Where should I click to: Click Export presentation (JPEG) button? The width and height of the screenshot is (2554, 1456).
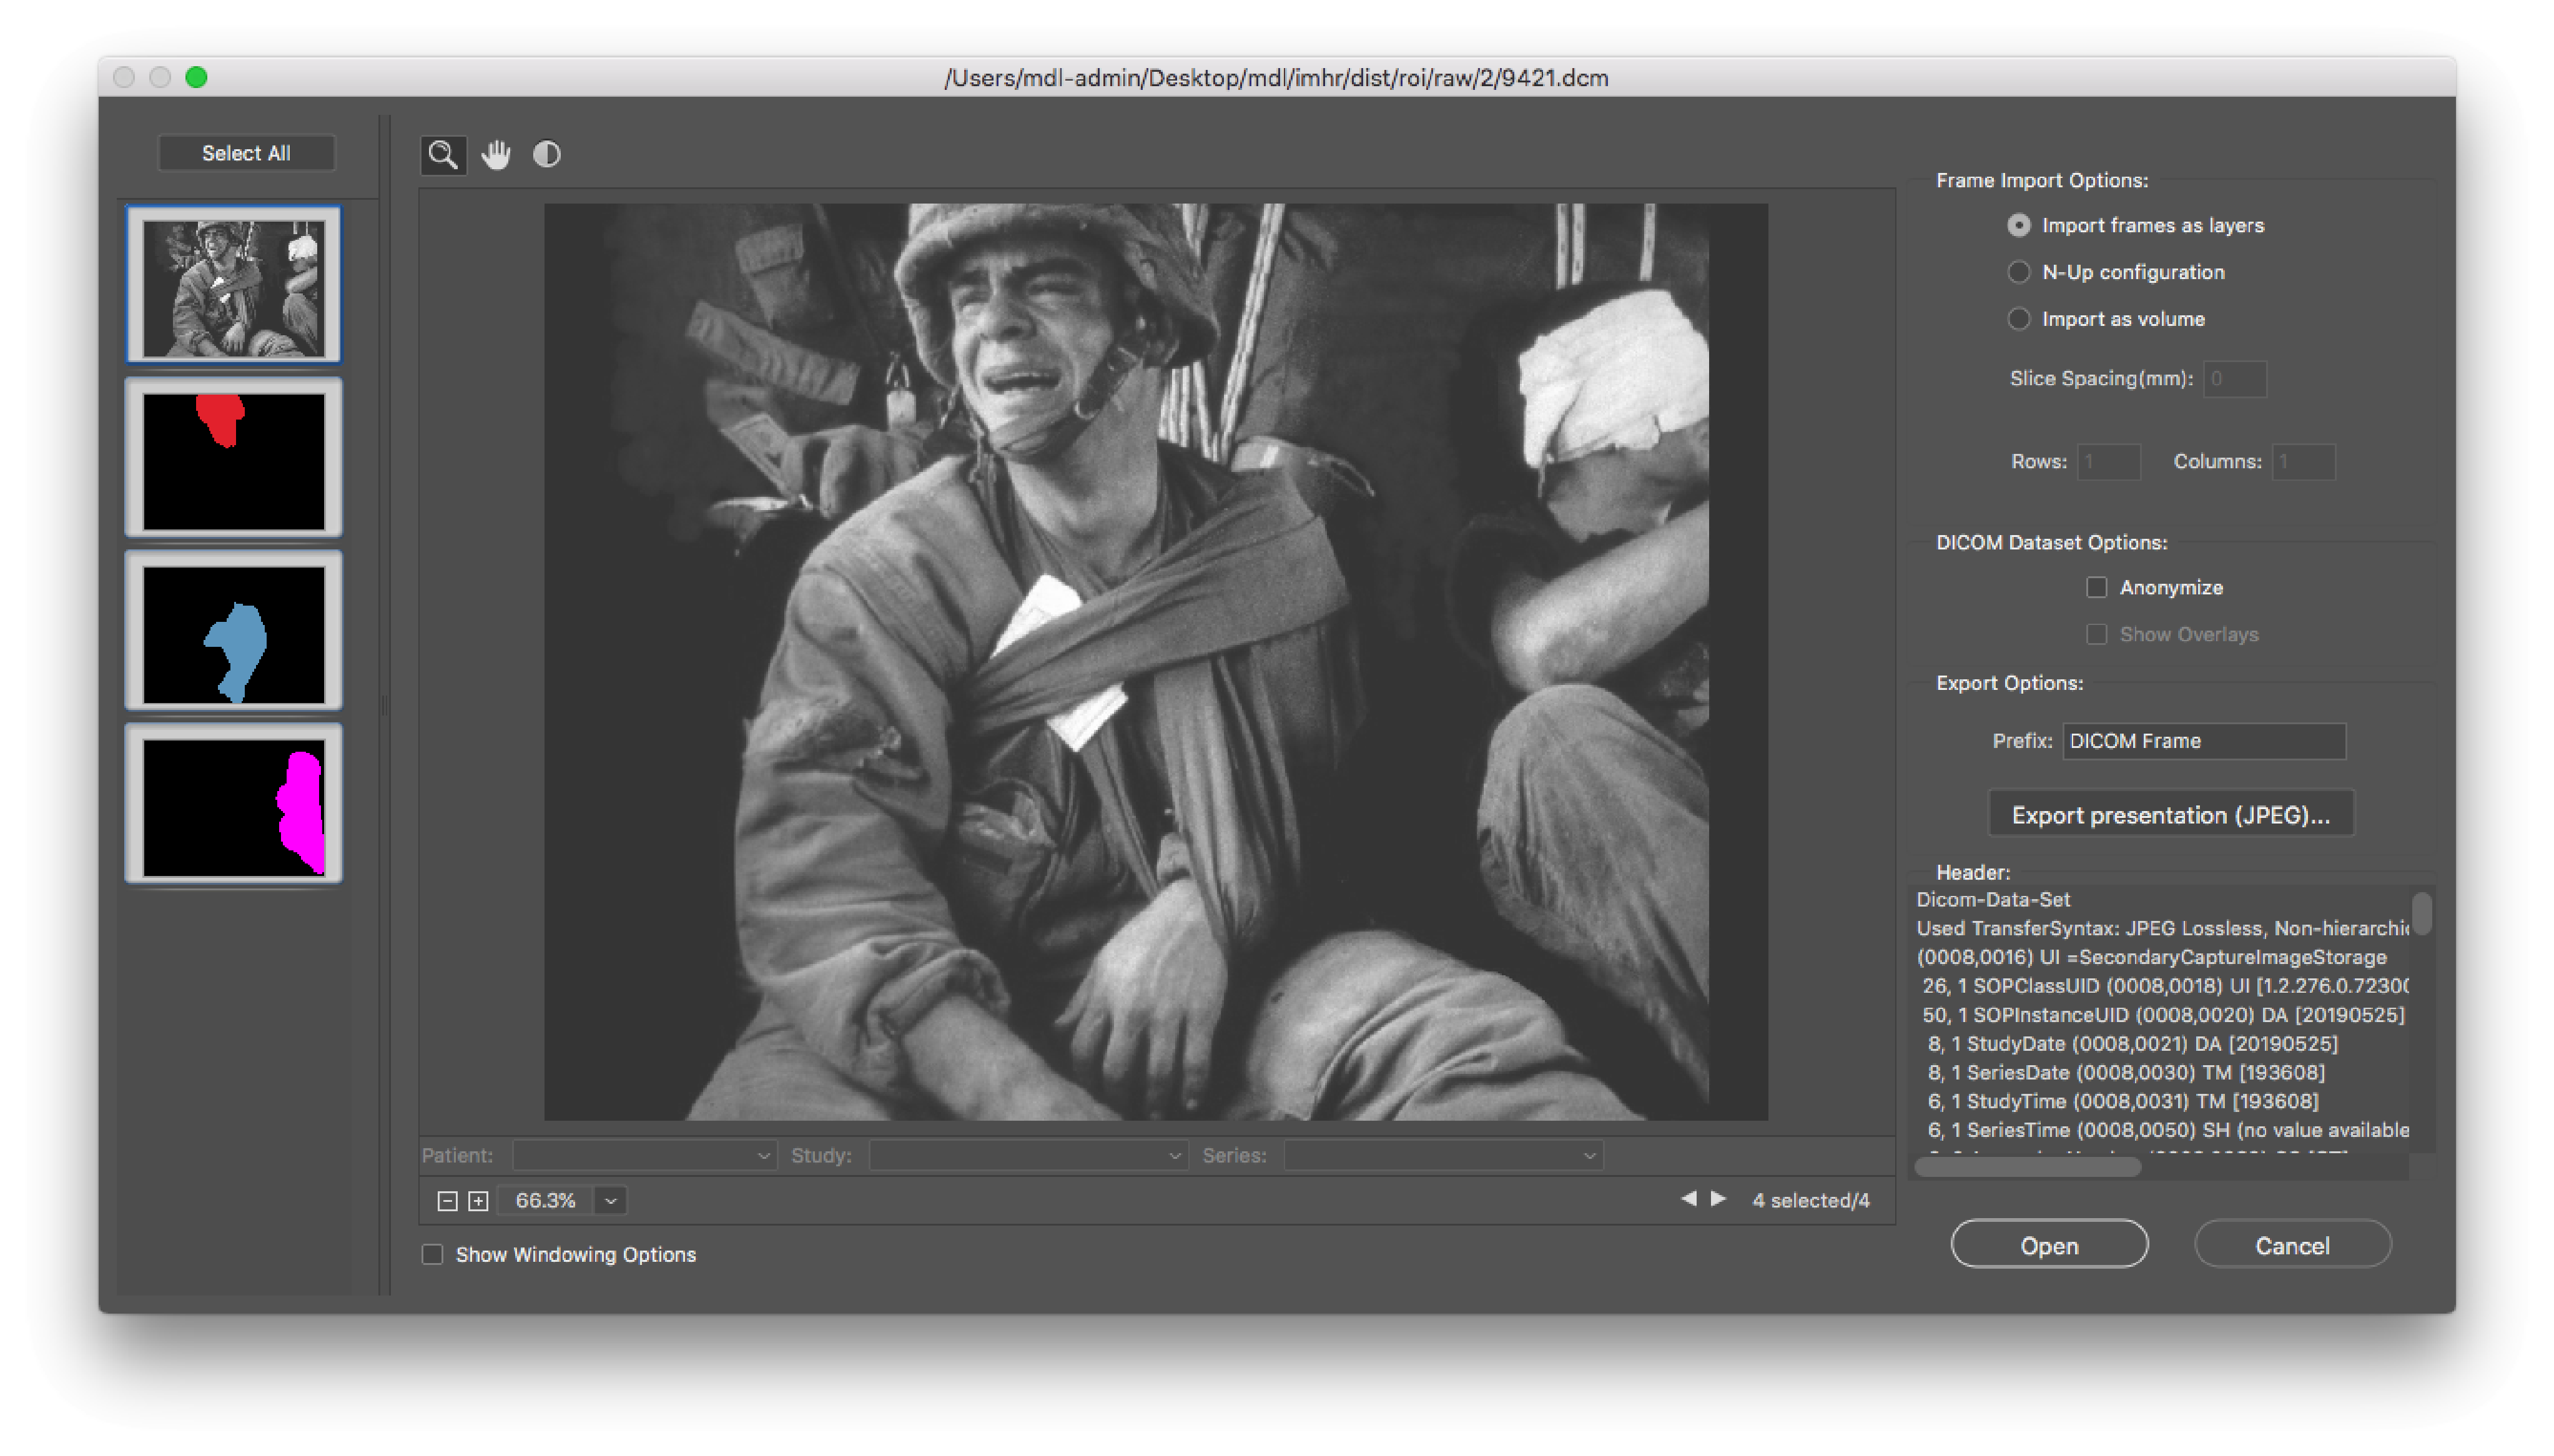tap(2170, 815)
